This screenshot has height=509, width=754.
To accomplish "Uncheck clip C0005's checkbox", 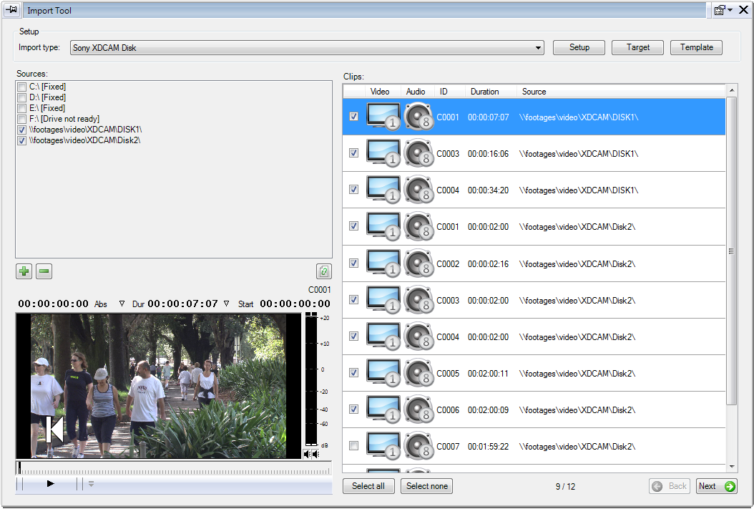I will 354,373.
